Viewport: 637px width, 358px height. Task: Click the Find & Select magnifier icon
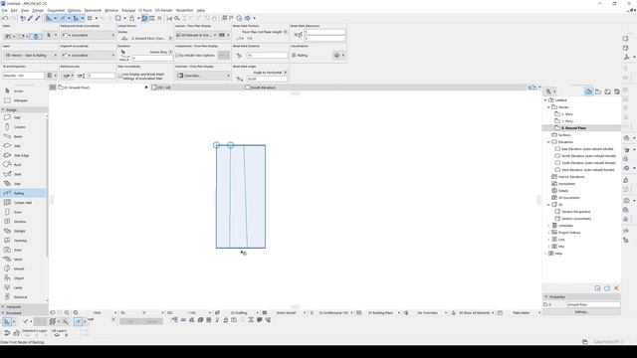coord(177,18)
